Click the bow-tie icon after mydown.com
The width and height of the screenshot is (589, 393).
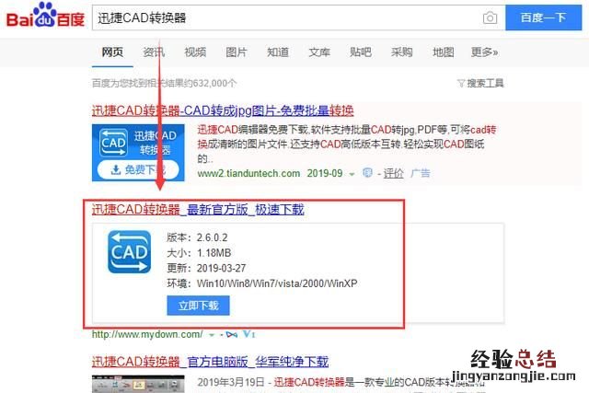coord(232,334)
